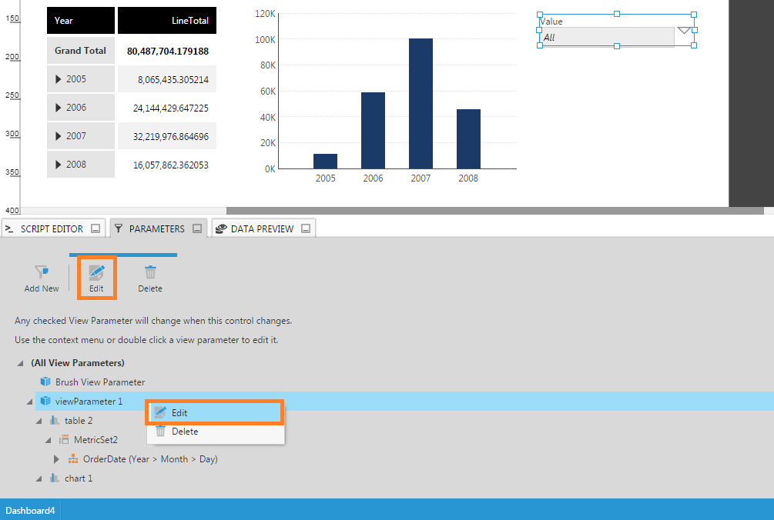Viewport: 774px width, 520px height.
Task: Expand the 2005 row in the table
Action: pyautogui.click(x=59, y=79)
